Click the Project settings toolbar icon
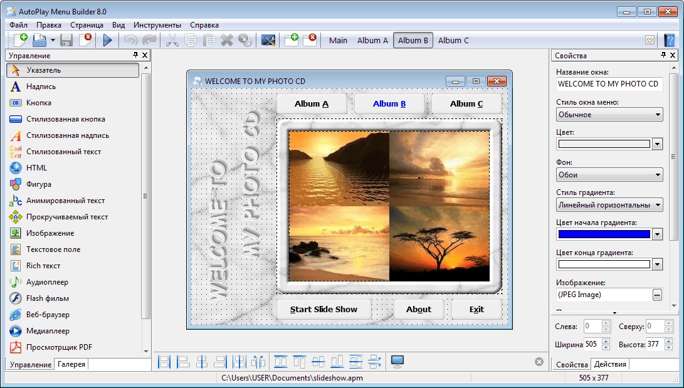The image size is (684, 388). tap(268, 41)
